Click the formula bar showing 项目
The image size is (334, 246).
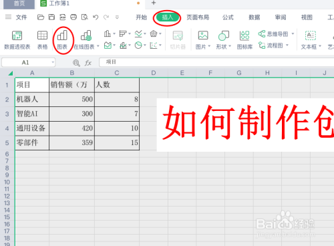[x=216, y=62]
